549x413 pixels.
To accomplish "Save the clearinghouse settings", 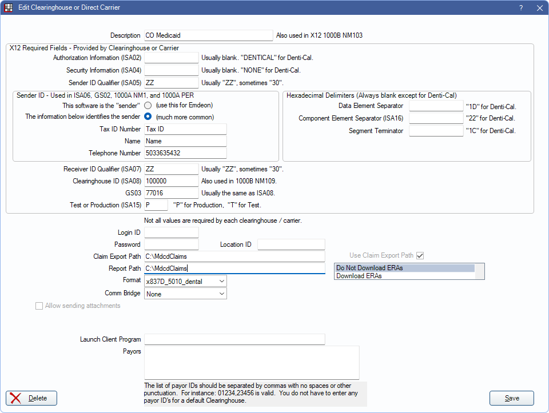I will (511, 398).
